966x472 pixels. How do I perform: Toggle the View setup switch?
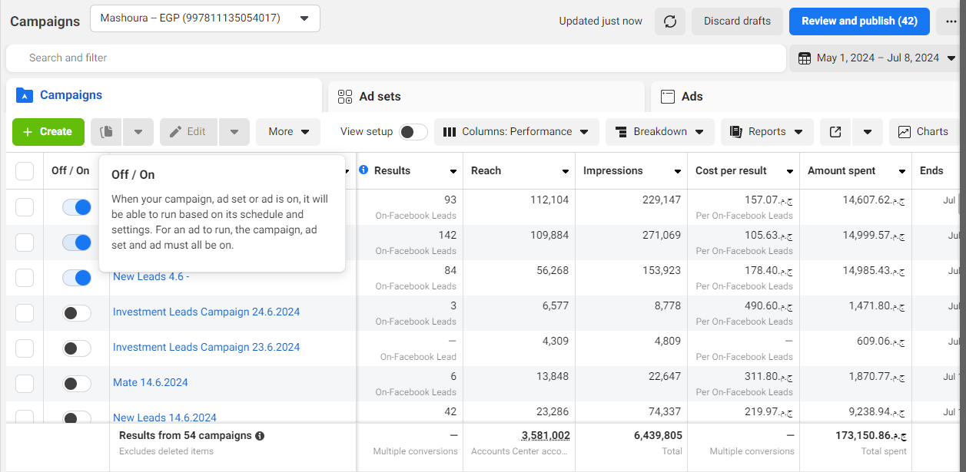click(413, 132)
